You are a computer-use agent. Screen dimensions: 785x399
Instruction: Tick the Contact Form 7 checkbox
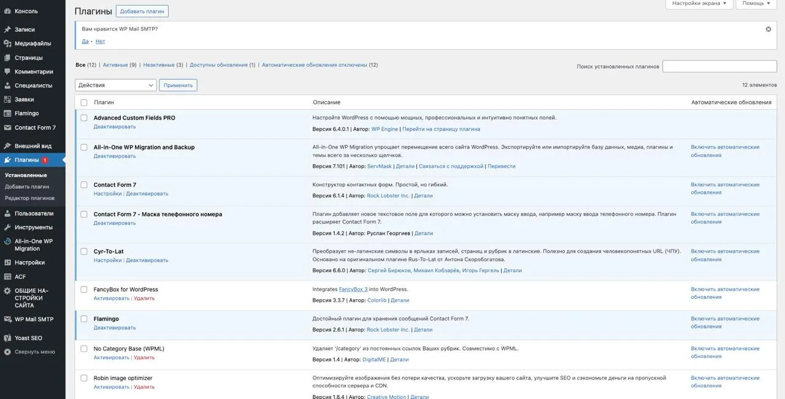point(84,184)
